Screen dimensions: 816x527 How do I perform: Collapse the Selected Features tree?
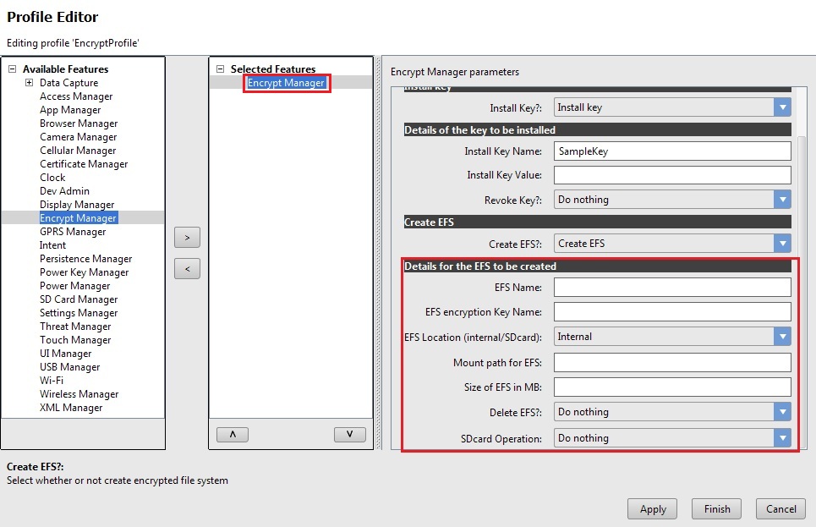[x=221, y=69]
